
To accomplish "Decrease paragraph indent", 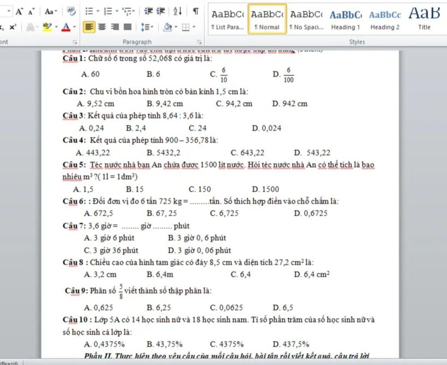I will pos(148,11).
